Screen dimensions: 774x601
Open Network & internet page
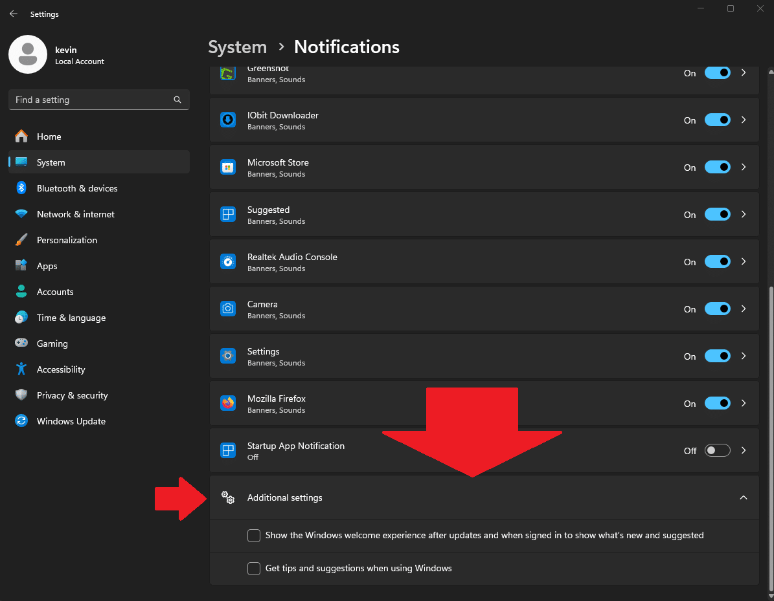(98, 214)
